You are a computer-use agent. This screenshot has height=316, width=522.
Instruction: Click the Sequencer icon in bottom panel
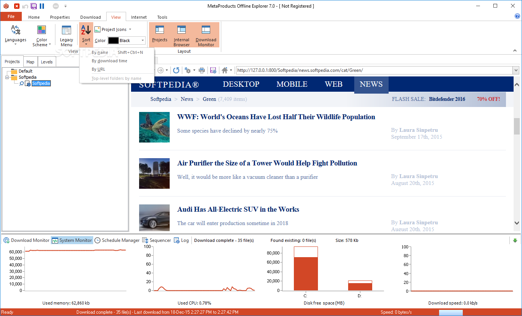(145, 240)
